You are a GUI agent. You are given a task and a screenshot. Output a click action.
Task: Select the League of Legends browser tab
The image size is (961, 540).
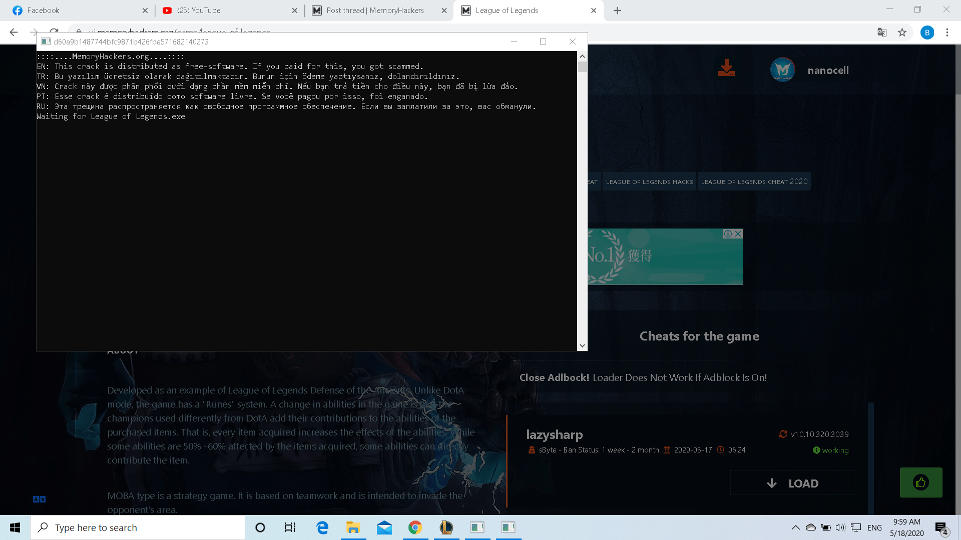(528, 10)
